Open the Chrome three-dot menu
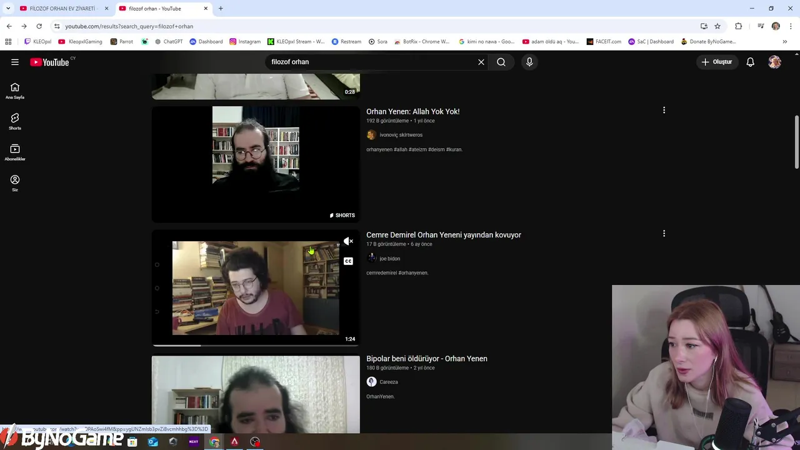This screenshot has width=800, height=450. (791, 26)
